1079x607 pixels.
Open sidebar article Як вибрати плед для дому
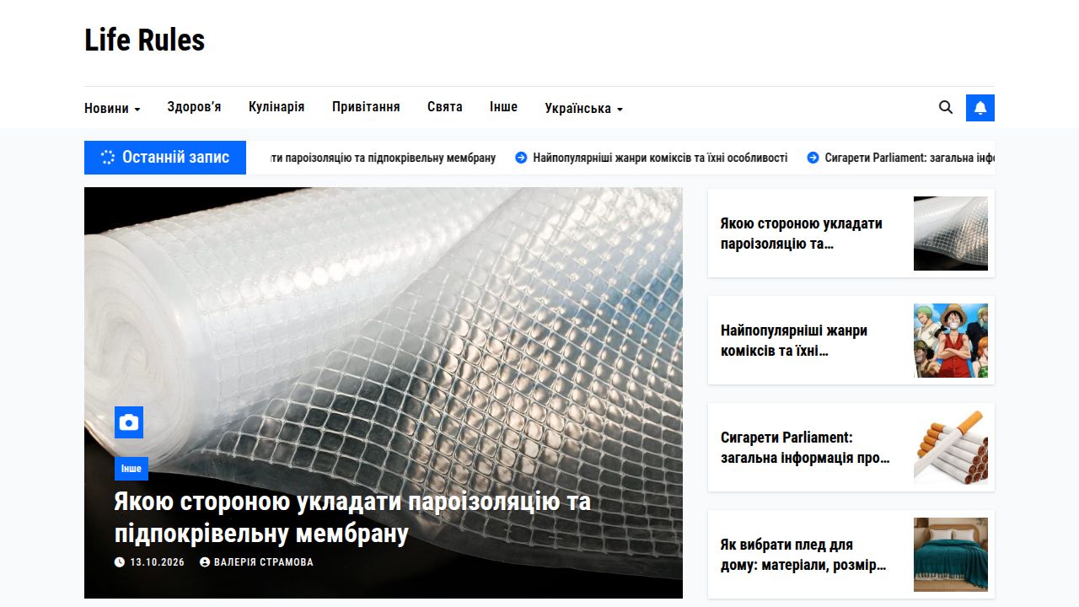point(804,555)
